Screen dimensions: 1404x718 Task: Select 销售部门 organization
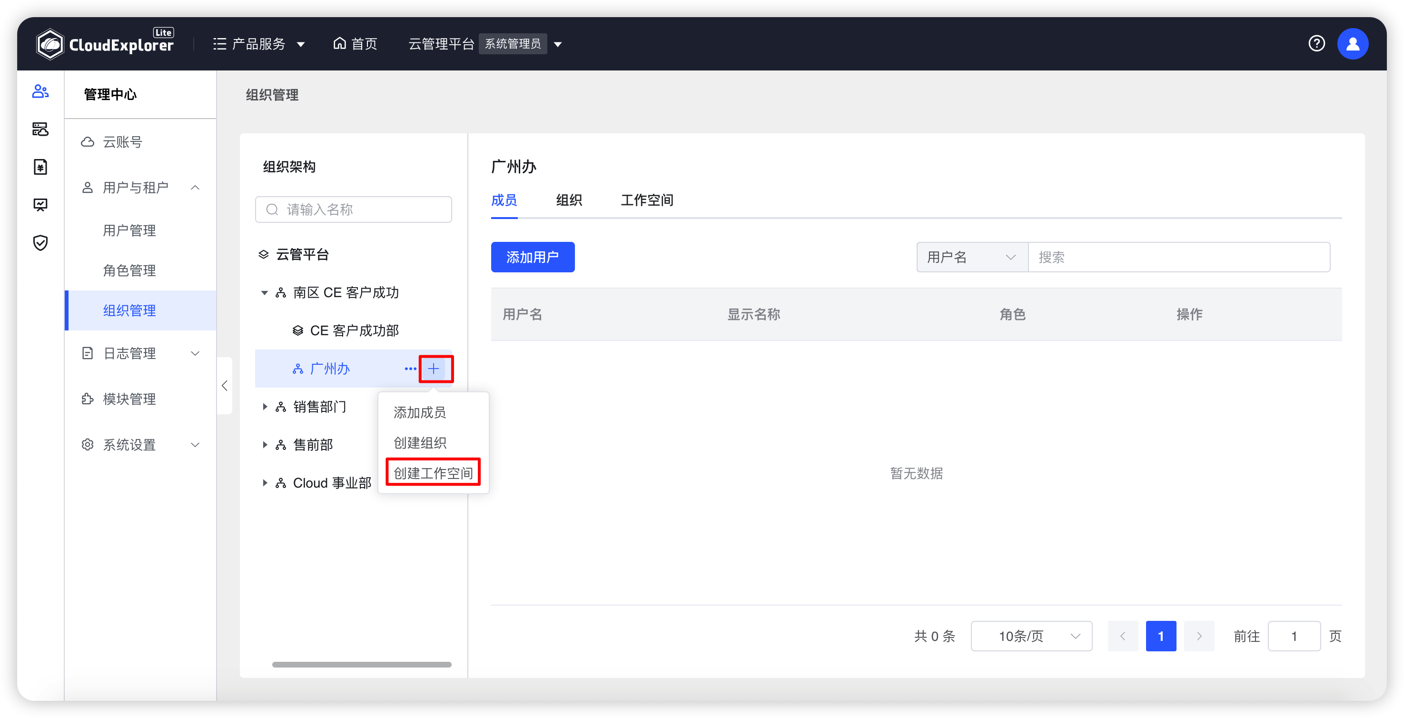tap(319, 407)
